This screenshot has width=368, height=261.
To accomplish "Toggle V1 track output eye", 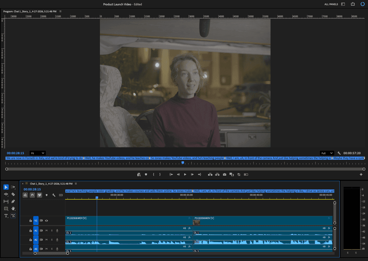I will point(47,221).
